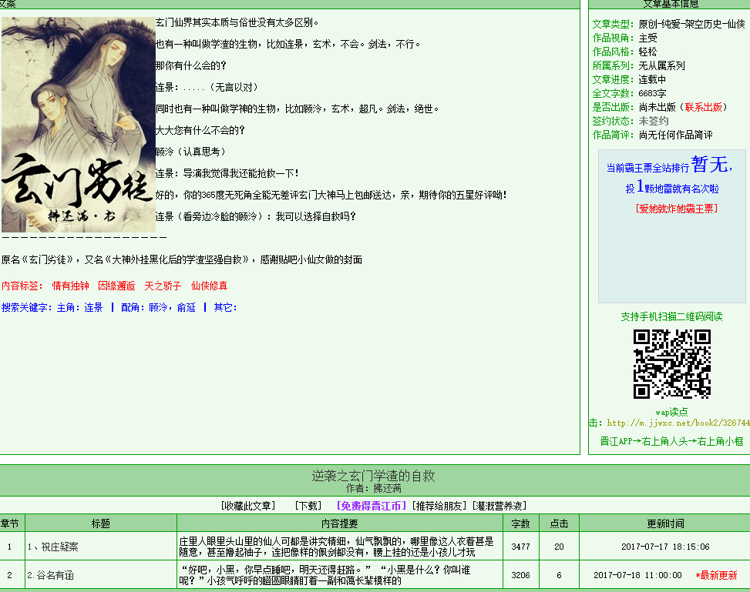The width and height of the screenshot is (750, 592).
Task: Click the 文章类型 value 原创-纯爱-架空历史-仙侠
Action: coord(692,24)
